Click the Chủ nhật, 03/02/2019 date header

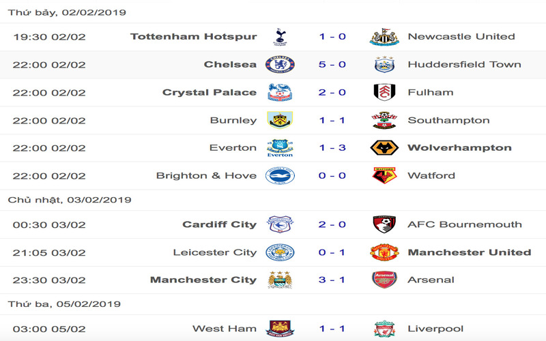pyautogui.click(x=70, y=200)
